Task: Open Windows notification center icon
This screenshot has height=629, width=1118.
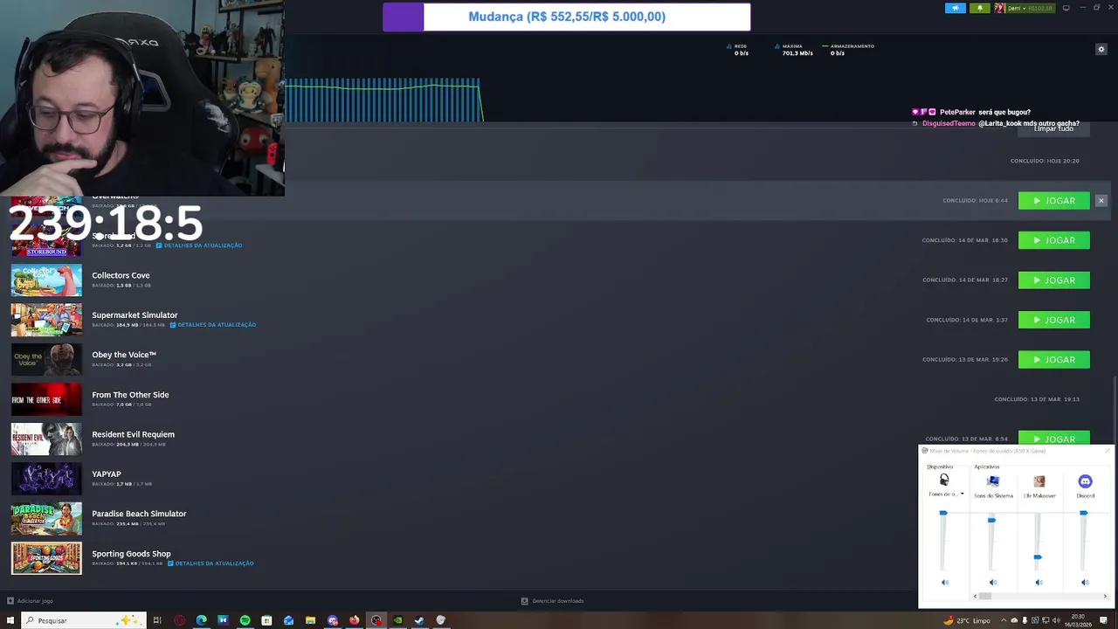Action: (x=1103, y=620)
